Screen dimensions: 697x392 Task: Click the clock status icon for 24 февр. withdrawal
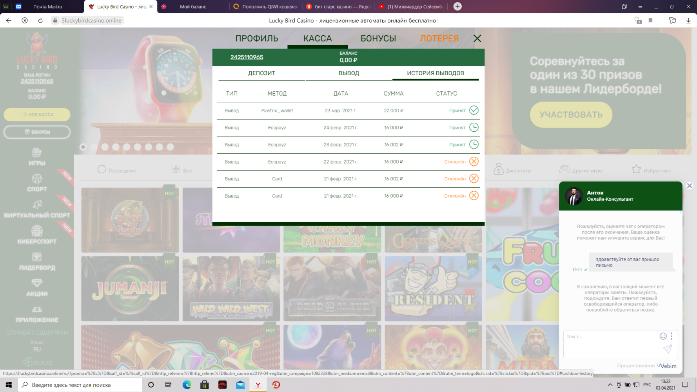coord(474,127)
